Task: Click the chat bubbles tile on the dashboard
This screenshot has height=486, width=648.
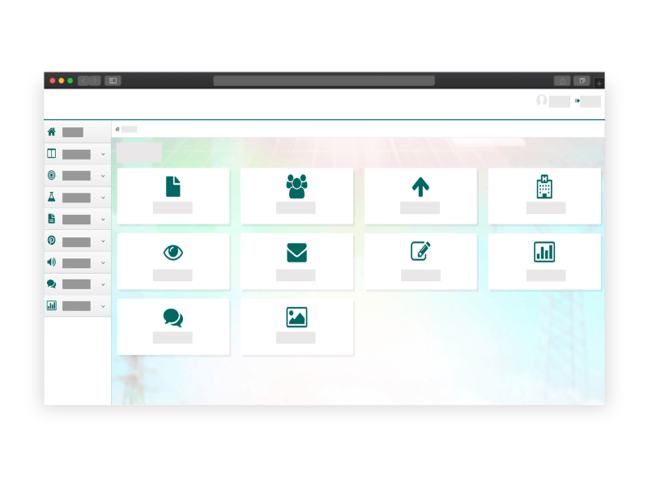Action: coord(173,326)
